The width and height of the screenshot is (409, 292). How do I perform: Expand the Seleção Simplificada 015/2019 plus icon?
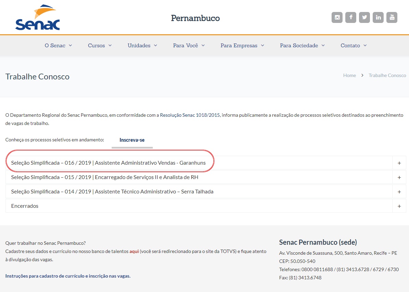(x=399, y=177)
